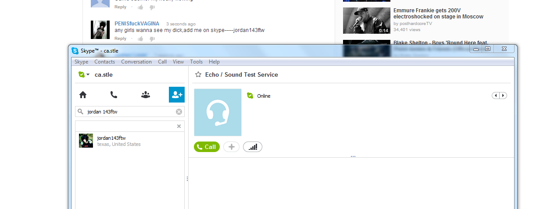Open the Call menu
This screenshot has height=209, width=540.
click(x=162, y=62)
